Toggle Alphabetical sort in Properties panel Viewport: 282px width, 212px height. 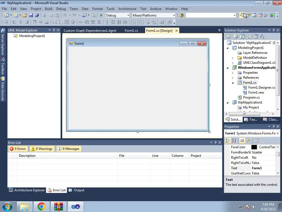[x=234, y=141]
